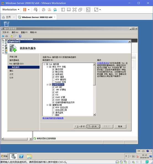
Task: Click the help icon in Server Manager toolbar
Action: (x=20, y=36)
